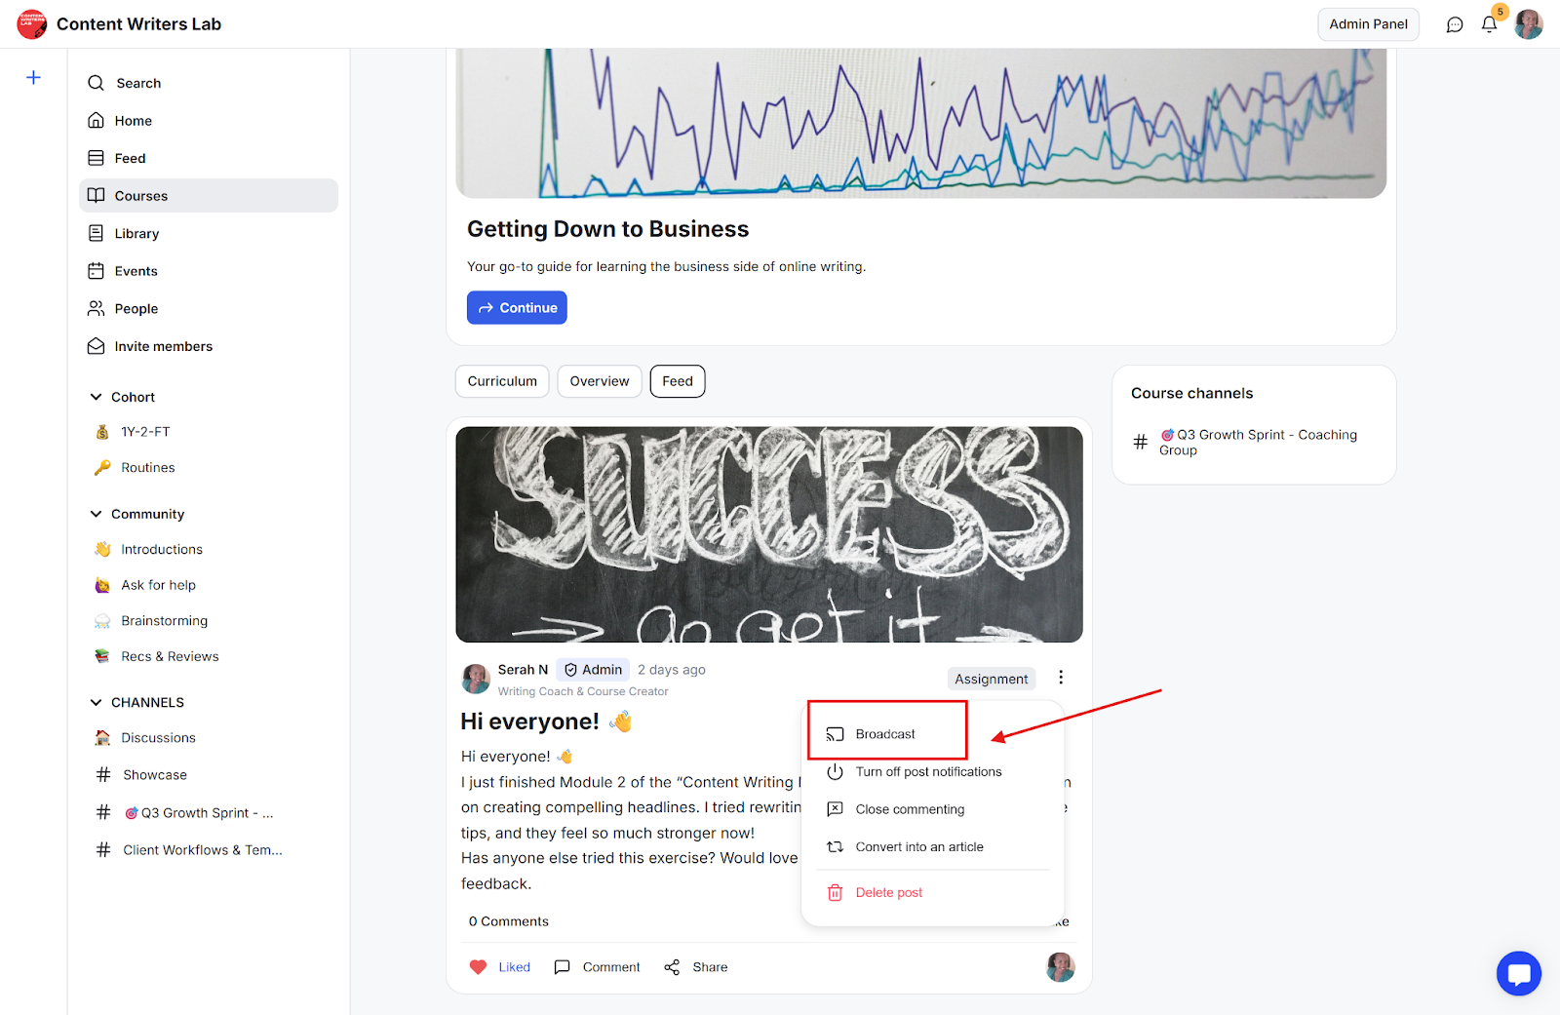Image resolution: width=1560 pixels, height=1015 pixels.
Task: Open the Admin Panel button
Action: [x=1367, y=24]
